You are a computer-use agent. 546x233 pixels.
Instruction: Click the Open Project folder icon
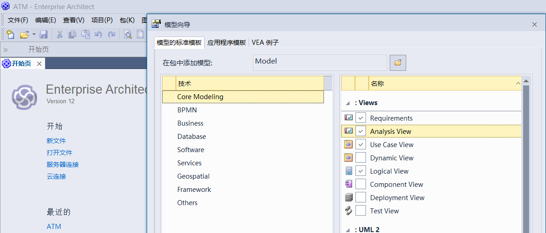[24, 34]
